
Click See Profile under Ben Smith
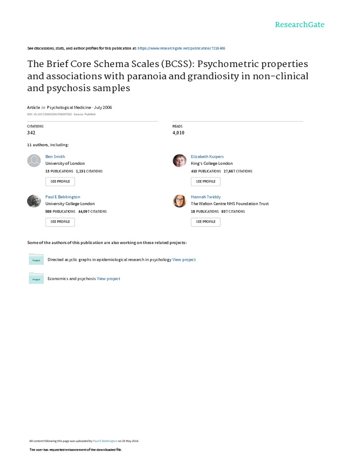60,181
